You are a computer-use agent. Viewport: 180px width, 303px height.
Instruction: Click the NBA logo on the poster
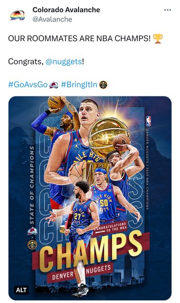148,121
